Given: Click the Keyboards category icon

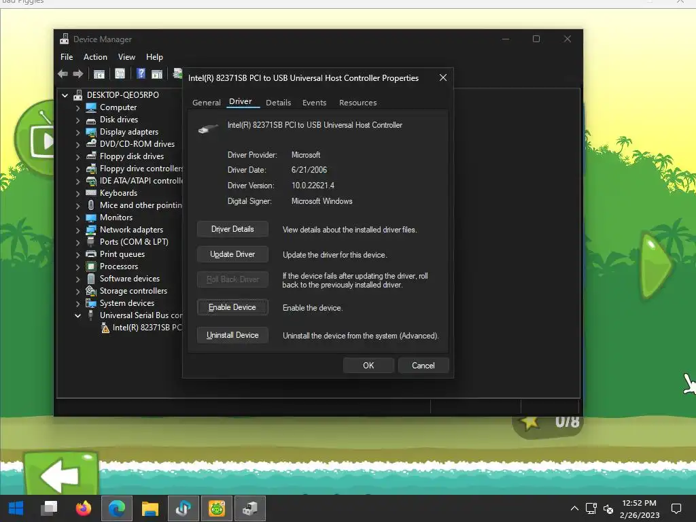Looking at the screenshot, I should pyautogui.click(x=91, y=192).
